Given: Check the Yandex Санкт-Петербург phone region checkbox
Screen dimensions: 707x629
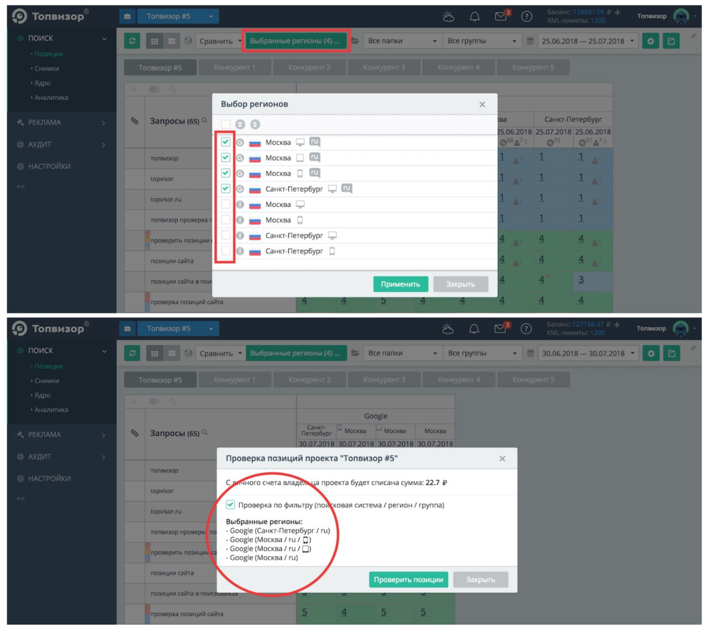Looking at the screenshot, I should pyautogui.click(x=225, y=250).
